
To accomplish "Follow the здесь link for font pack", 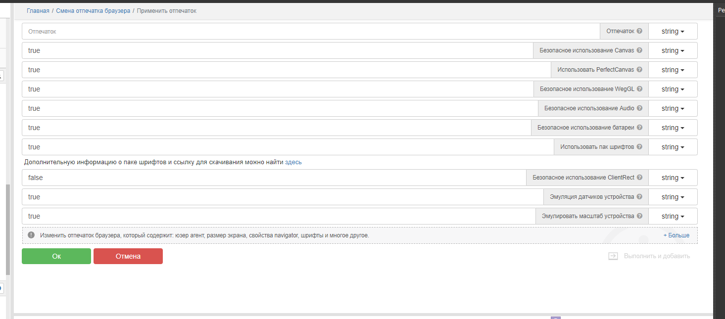I will (293, 162).
